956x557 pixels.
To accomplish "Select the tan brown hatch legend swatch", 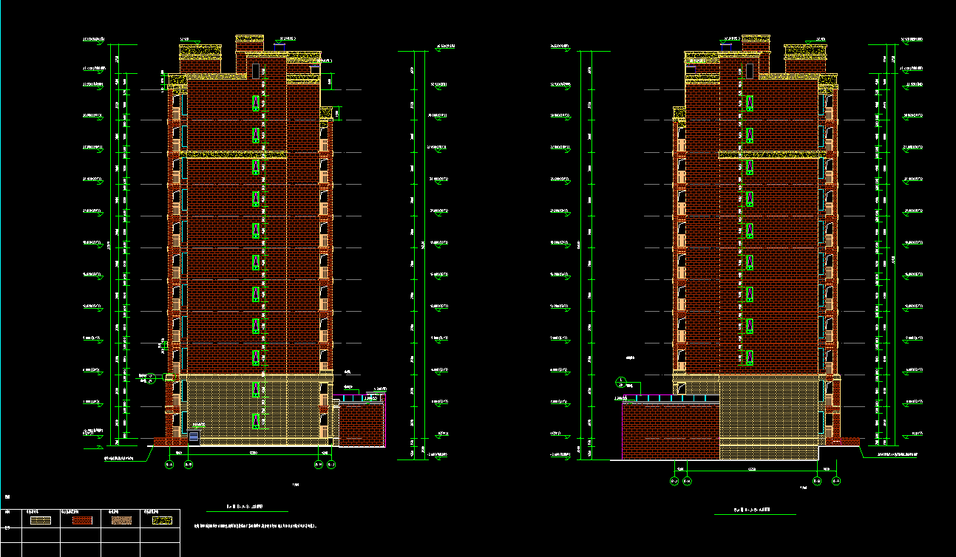I will pyautogui.click(x=118, y=519).
